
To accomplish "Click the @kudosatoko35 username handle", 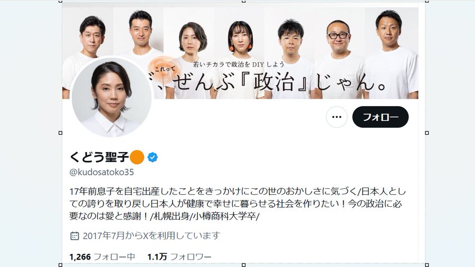I will (101, 172).
